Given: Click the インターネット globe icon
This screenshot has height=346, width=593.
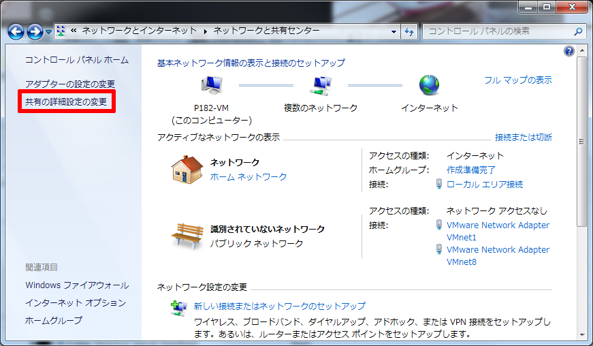Looking at the screenshot, I should pos(429,85).
